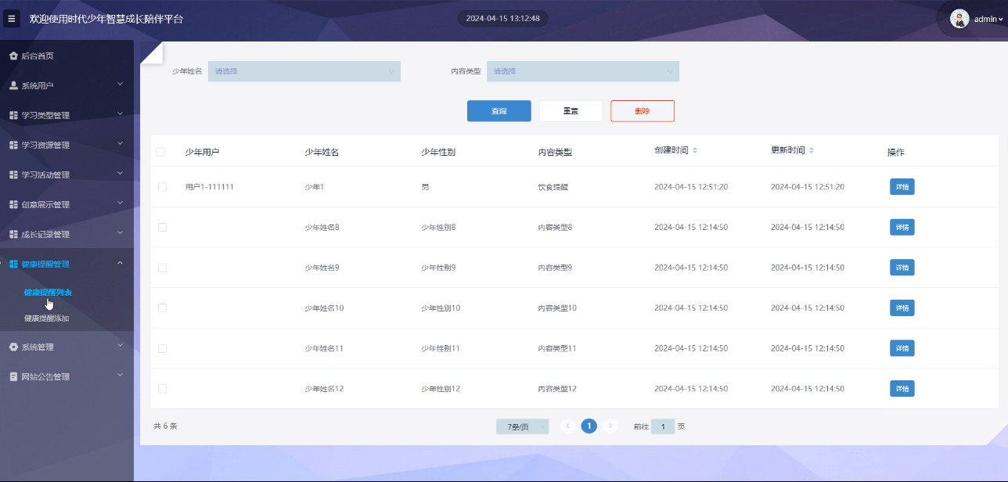Sort by 创建时间 column arrows
1008x482 pixels.
[x=695, y=150]
